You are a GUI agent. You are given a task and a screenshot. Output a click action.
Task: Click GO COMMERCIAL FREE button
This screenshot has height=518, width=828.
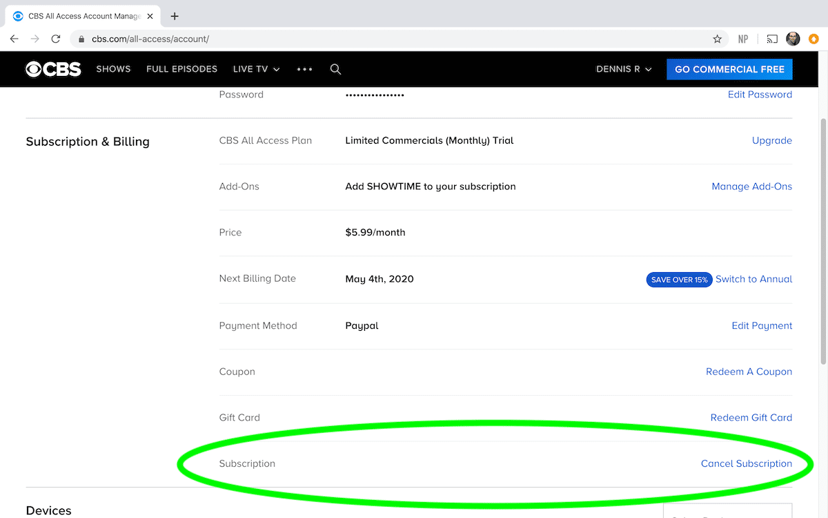pyautogui.click(x=729, y=69)
